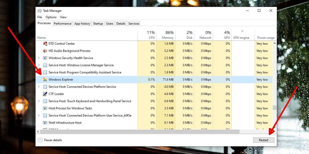The width and height of the screenshot is (309, 154).
Task: Open the File menu
Action: click(40, 17)
